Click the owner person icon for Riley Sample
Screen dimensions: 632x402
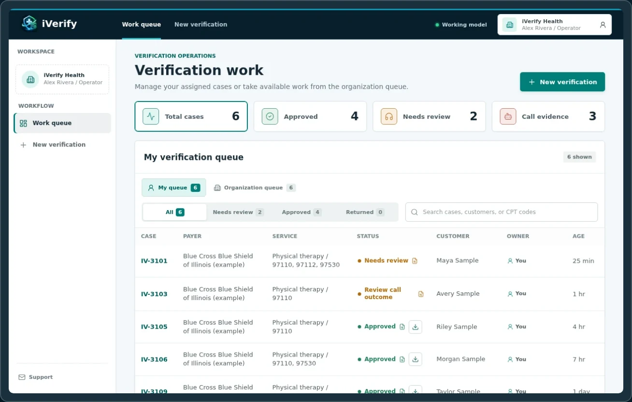click(510, 327)
